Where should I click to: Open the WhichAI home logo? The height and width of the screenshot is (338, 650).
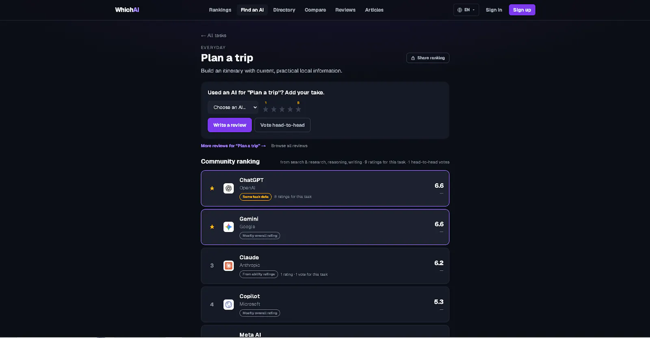pos(127,10)
